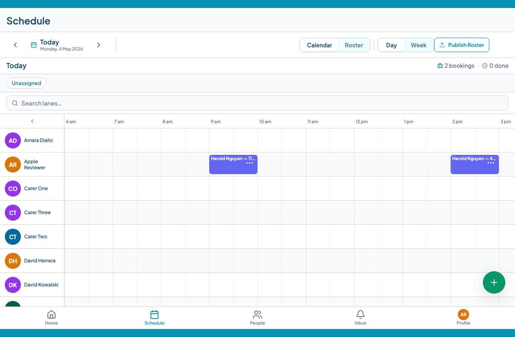The width and height of the screenshot is (515, 337).
Task: Select David Herrera avatar
Action: (x=13, y=261)
